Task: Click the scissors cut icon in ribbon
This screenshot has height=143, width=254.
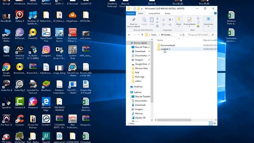Action: tap(157, 18)
